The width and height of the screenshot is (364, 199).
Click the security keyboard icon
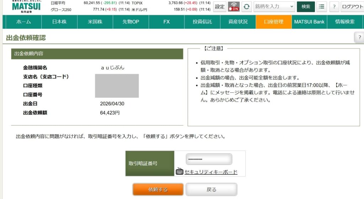(x=180, y=172)
